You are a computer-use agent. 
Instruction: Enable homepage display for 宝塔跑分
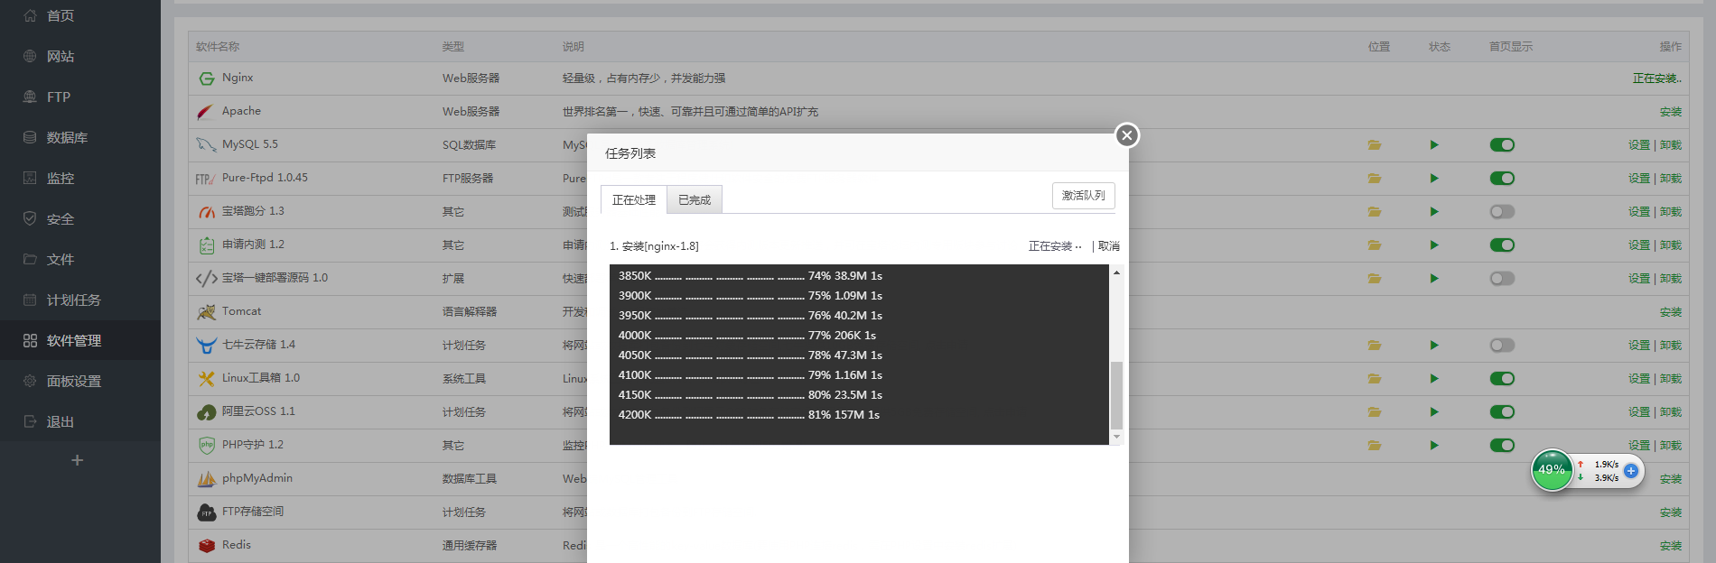[x=1502, y=211]
